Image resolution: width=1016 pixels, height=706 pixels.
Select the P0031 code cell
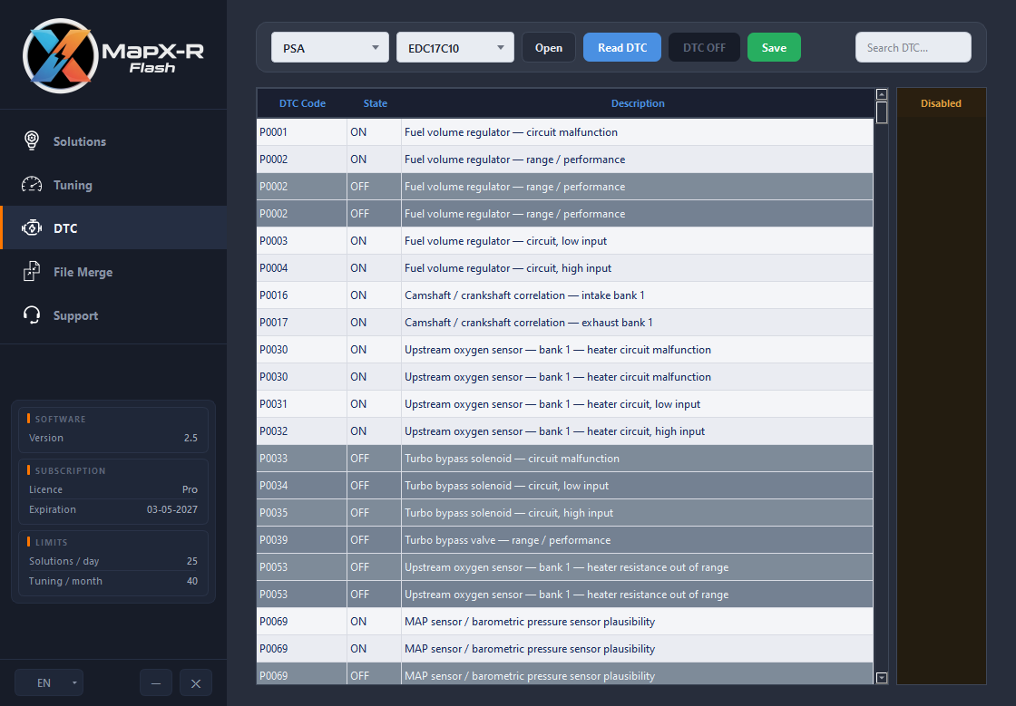click(x=302, y=404)
